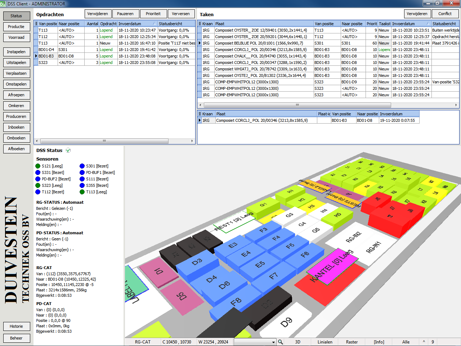Click the T112 blue sensor indicator
The height and width of the screenshot is (346, 461).
[37, 192]
